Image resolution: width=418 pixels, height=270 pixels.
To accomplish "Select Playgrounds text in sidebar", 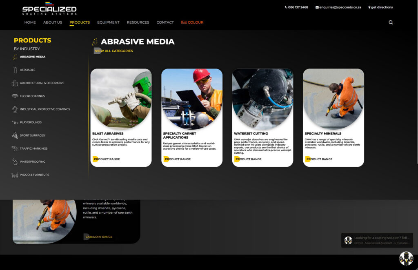I will [31, 122].
